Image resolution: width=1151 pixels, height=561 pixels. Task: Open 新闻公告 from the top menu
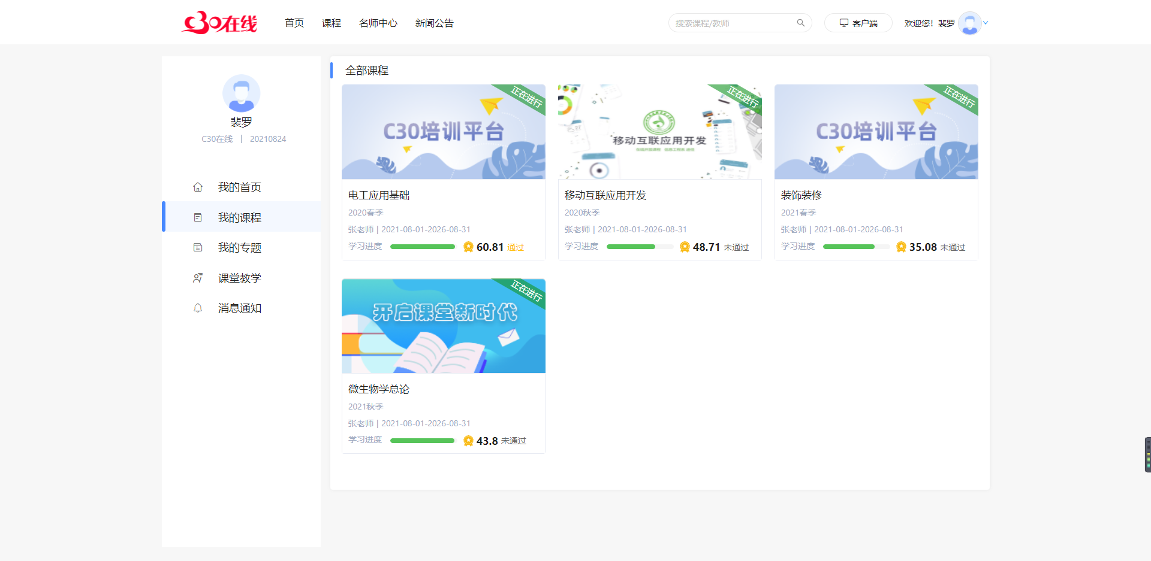(x=434, y=23)
